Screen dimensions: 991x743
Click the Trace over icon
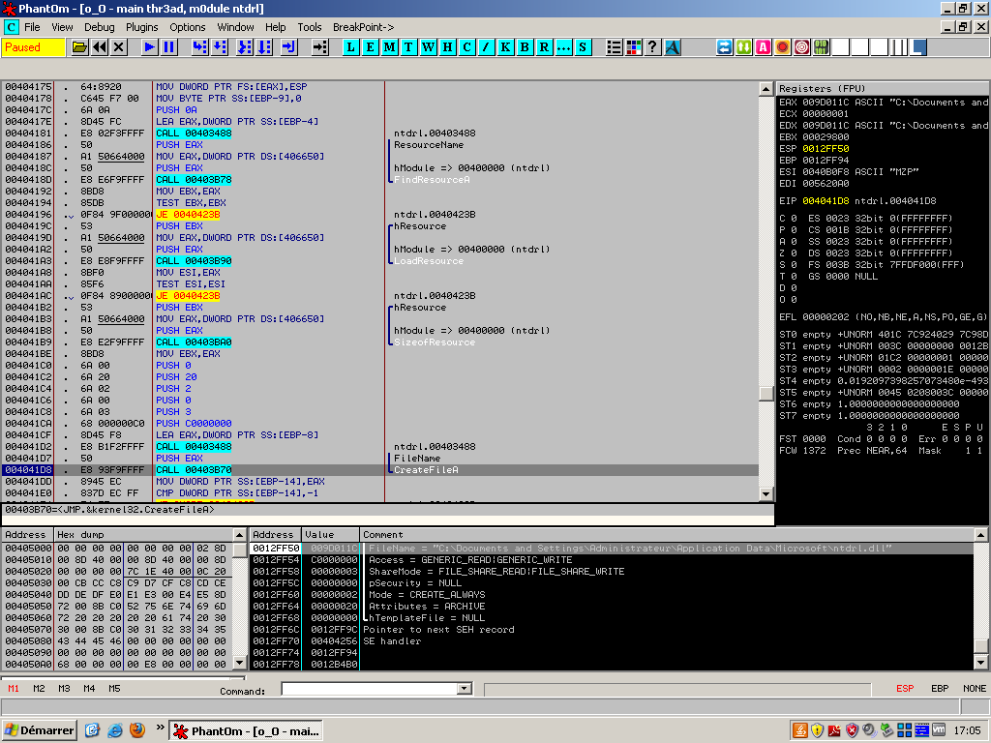pyautogui.click(x=264, y=47)
